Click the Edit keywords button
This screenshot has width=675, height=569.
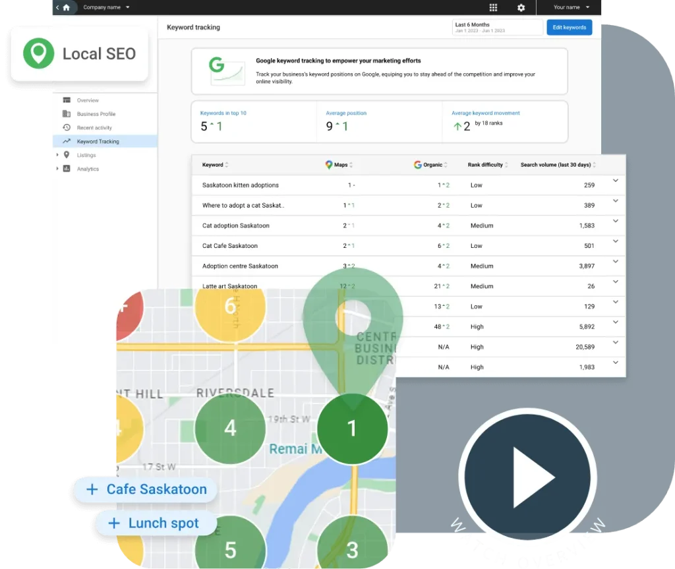(x=569, y=27)
